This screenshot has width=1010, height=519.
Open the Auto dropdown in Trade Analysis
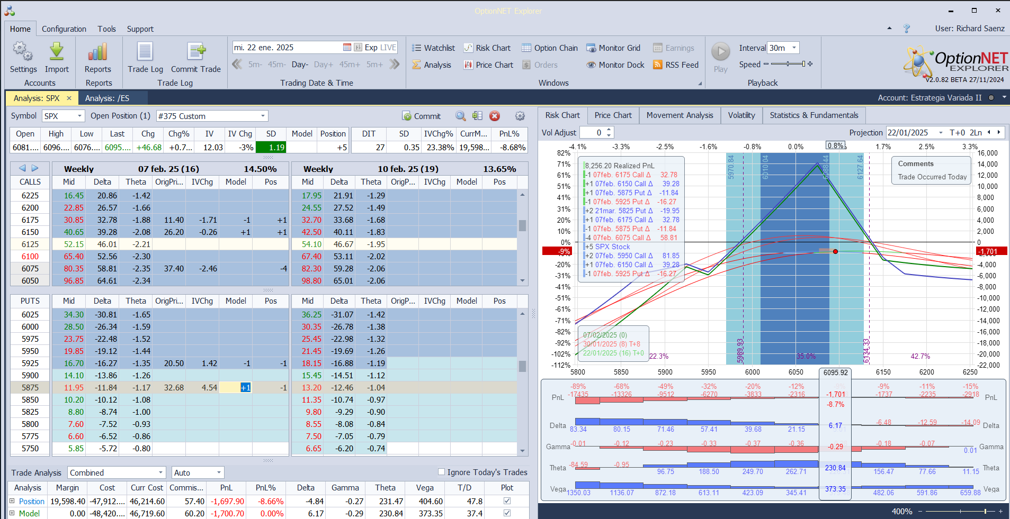click(x=219, y=472)
